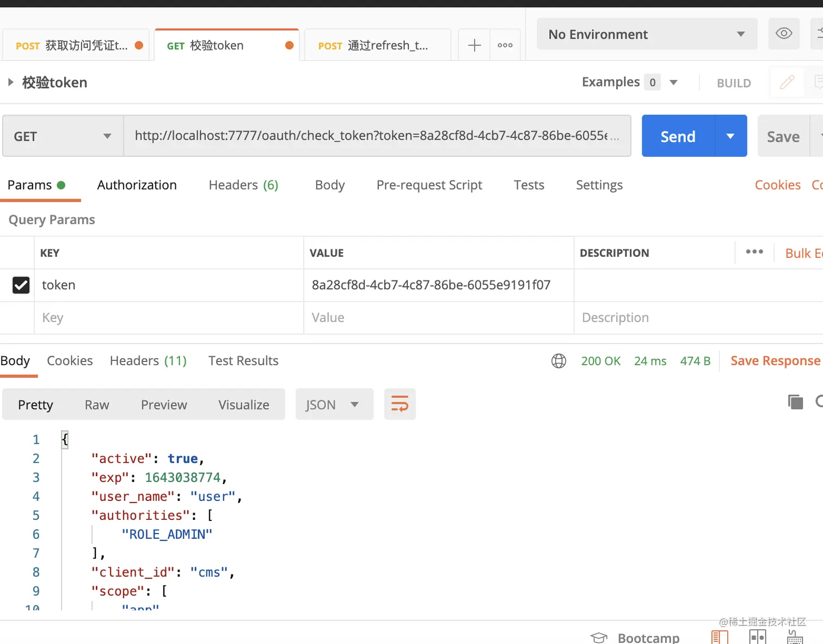This screenshot has height=644, width=823.
Task: Uncheck the token query param checkbox
Action: 21,285
